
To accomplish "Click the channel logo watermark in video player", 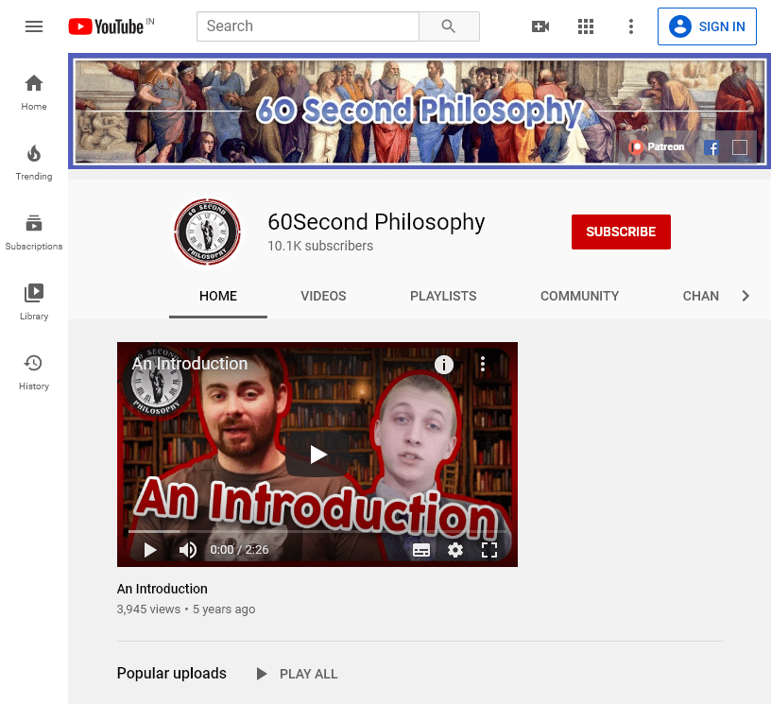I will (x=156, y=382).
